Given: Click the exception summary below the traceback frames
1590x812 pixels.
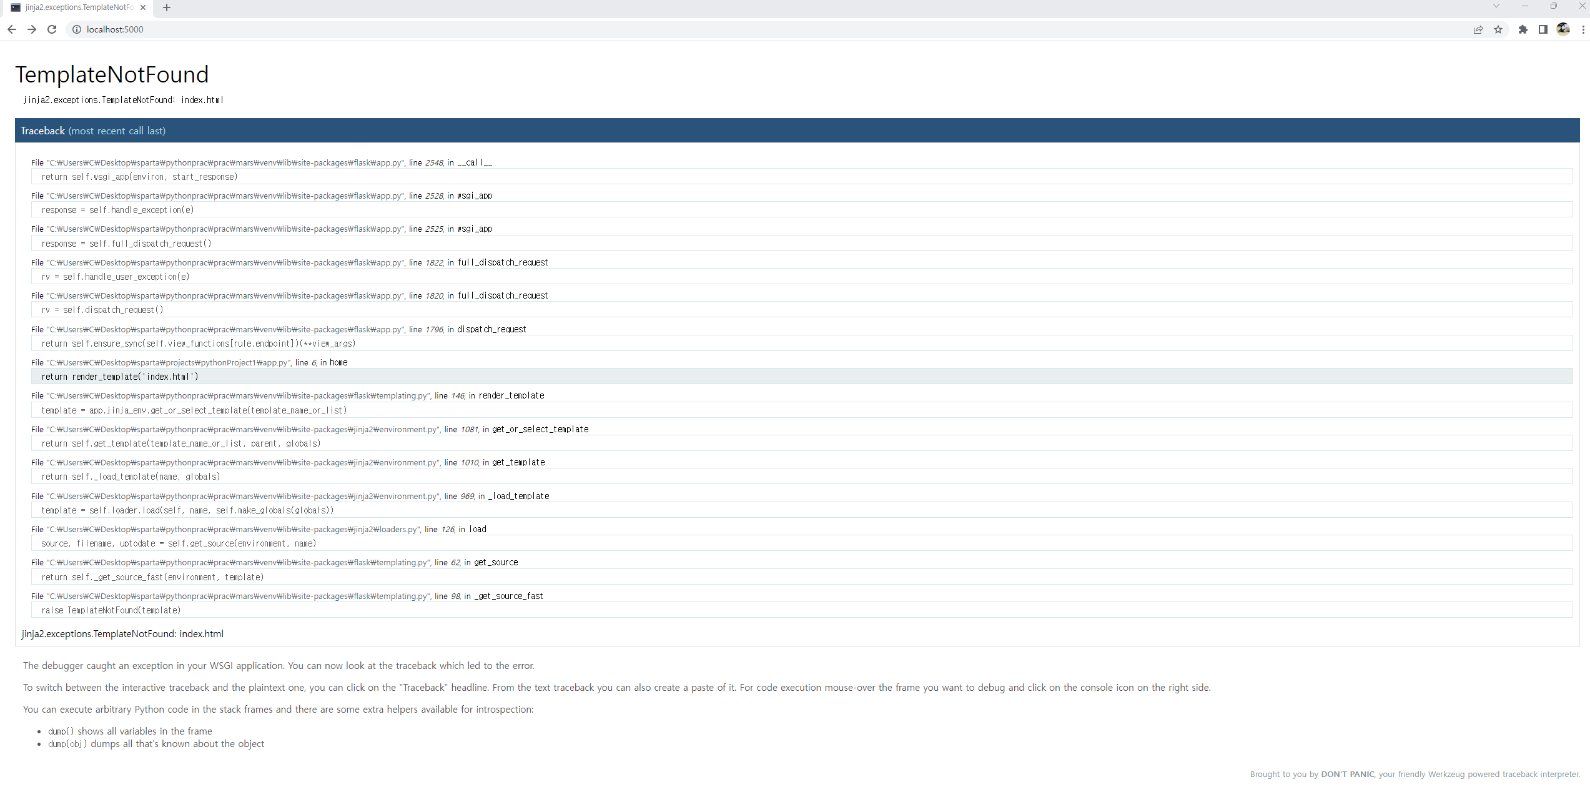Looking at the screenshot, I should coord(122,633).
